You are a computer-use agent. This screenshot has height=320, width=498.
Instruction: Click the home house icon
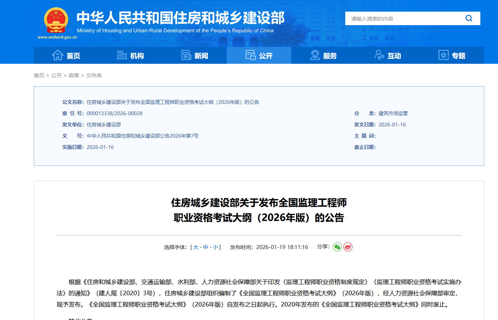point(57,55)
